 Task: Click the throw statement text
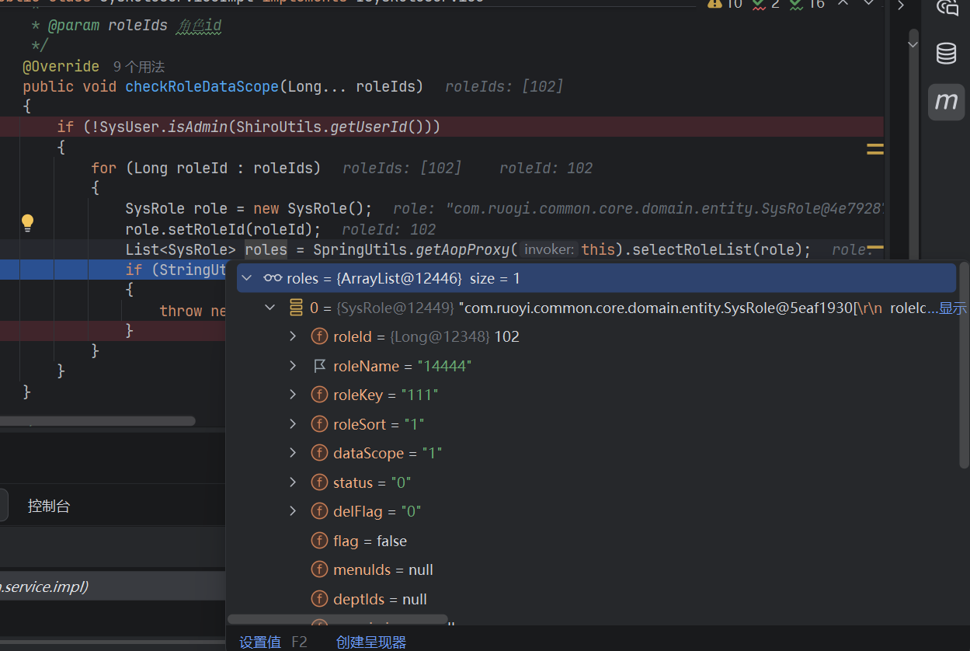click(x=192, y=311)
